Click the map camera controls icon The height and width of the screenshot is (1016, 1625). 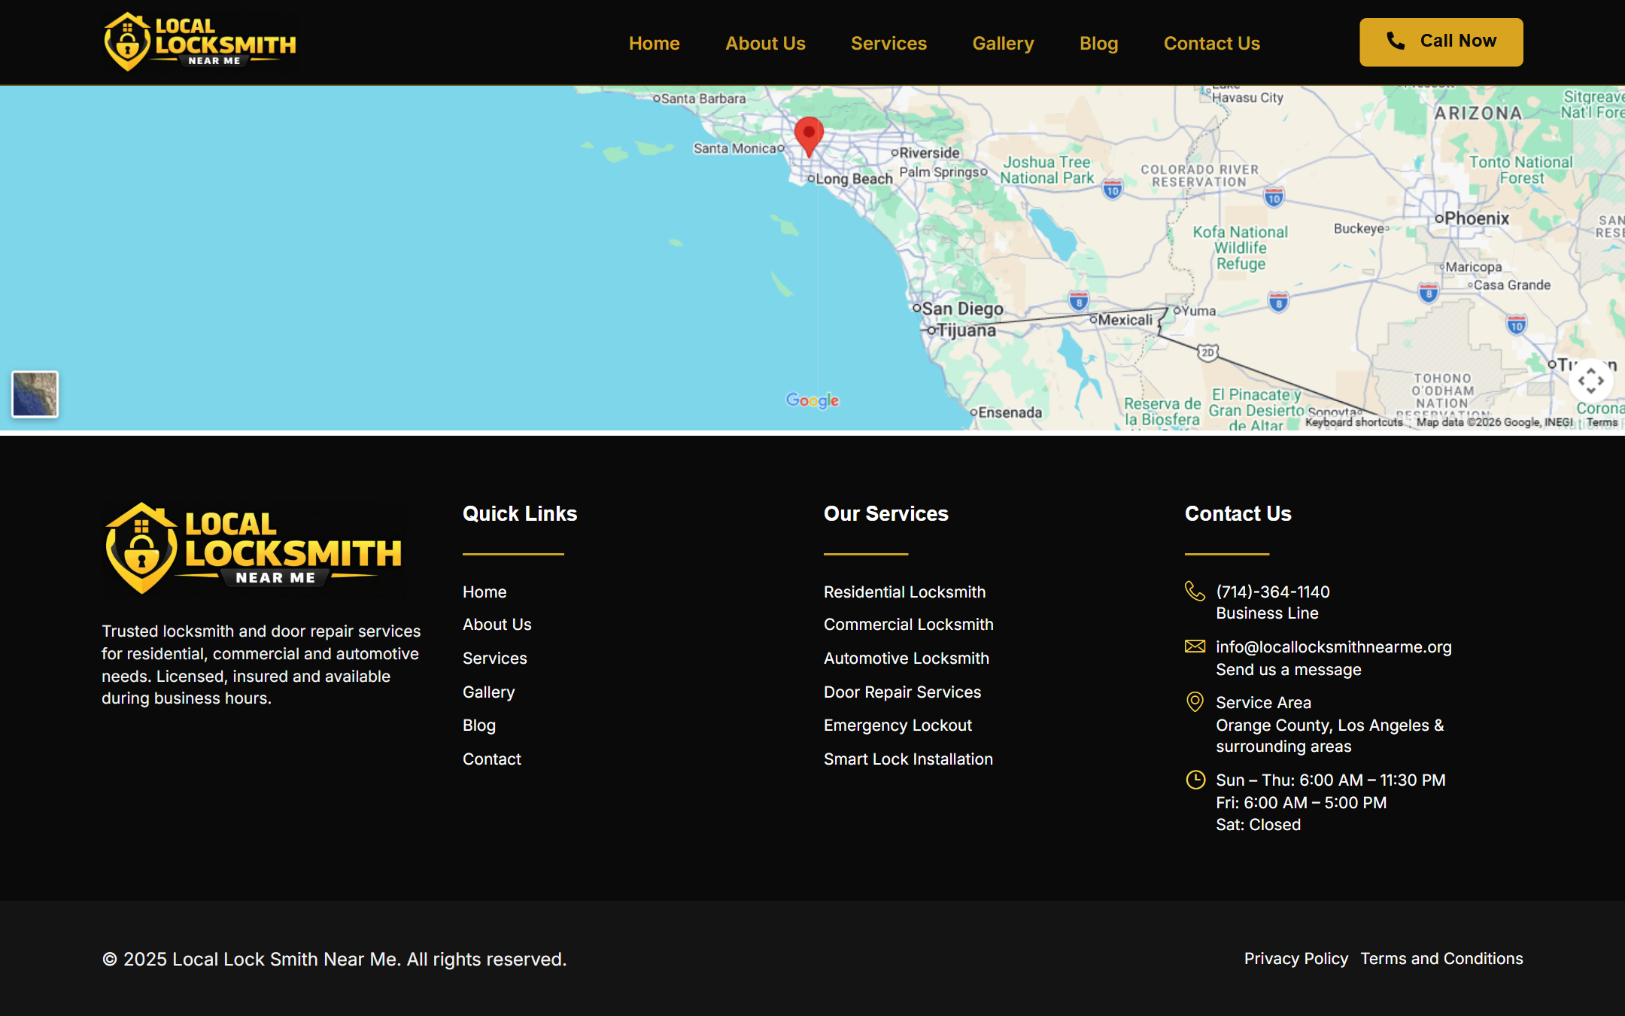(x=1590, y=381)
